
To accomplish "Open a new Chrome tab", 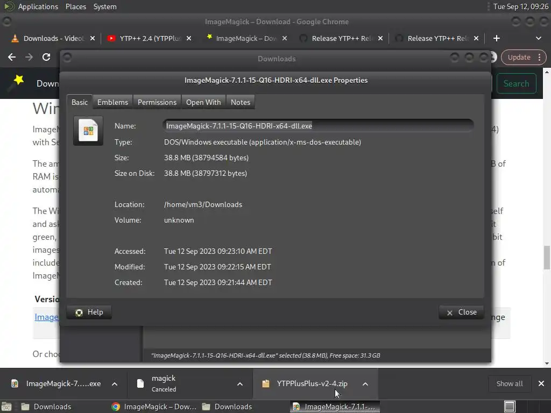I will click(497, 38).
